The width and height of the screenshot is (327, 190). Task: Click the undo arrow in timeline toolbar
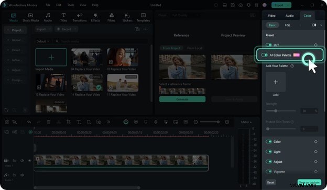pos(29,122)
